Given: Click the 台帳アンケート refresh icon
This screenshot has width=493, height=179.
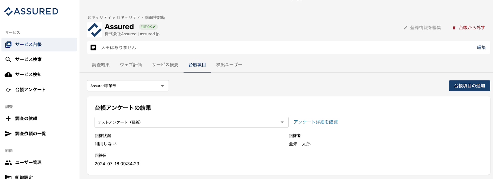Looking at the screenshot, I should click(8, 90).
